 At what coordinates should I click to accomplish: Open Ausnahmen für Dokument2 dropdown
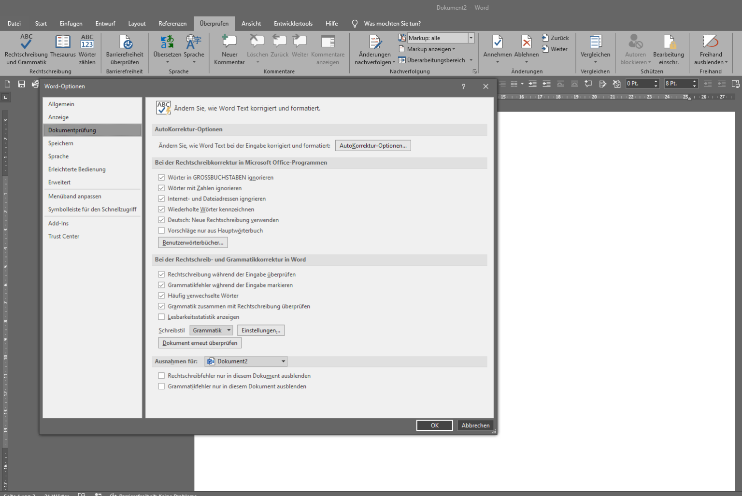coord(246,361)
